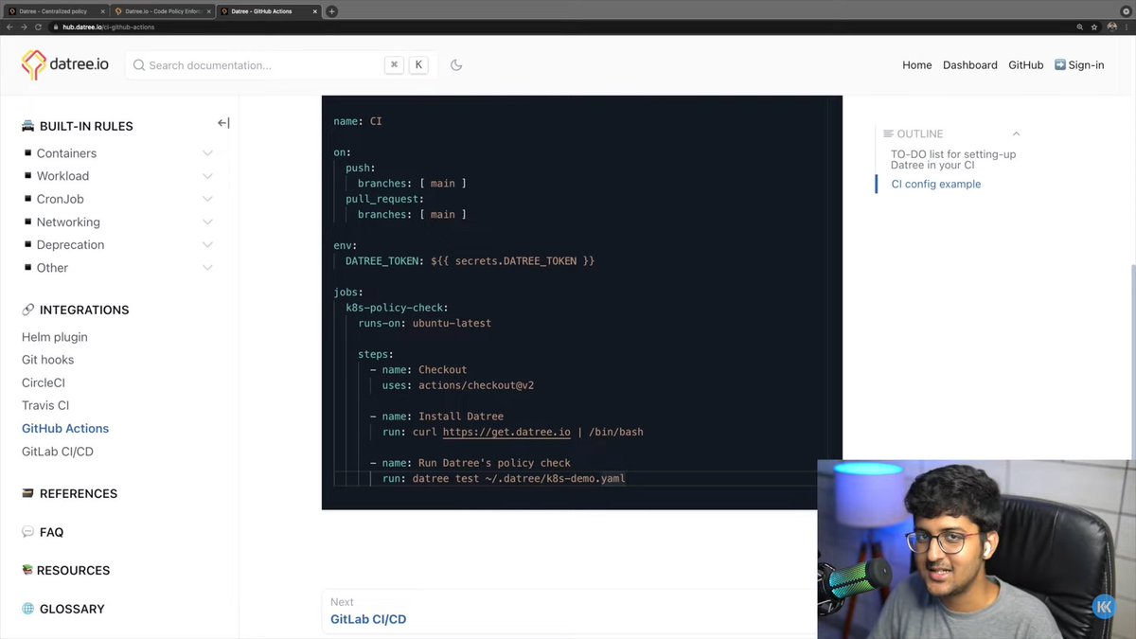Open Workload rules category
Viewport: 1136px width, 639px height.
tap(62, 176)
